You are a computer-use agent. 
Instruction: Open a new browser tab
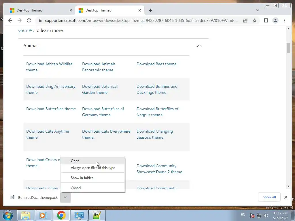[x=150, y=10]
